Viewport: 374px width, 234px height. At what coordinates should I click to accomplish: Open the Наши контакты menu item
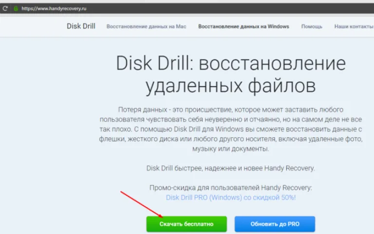pos(354,26)
